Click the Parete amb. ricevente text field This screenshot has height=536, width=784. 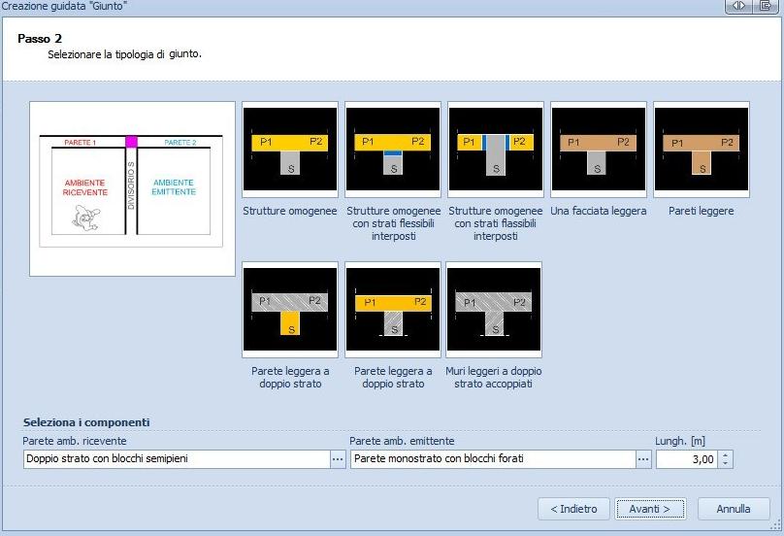coord(176,459)
